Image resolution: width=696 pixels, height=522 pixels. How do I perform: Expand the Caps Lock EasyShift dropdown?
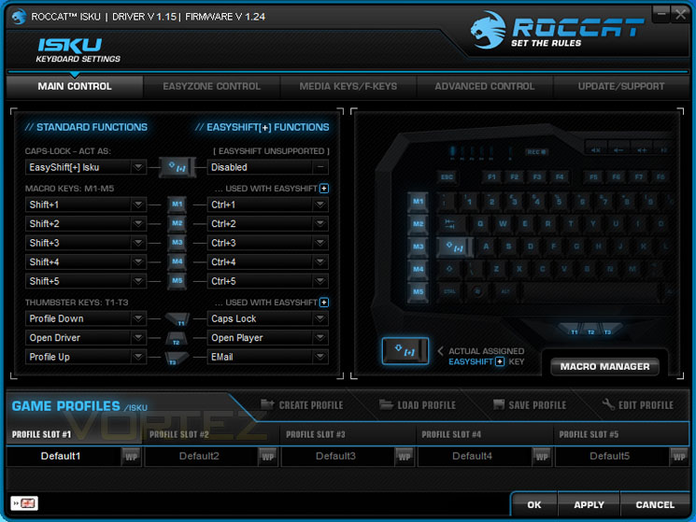point(268,318)
